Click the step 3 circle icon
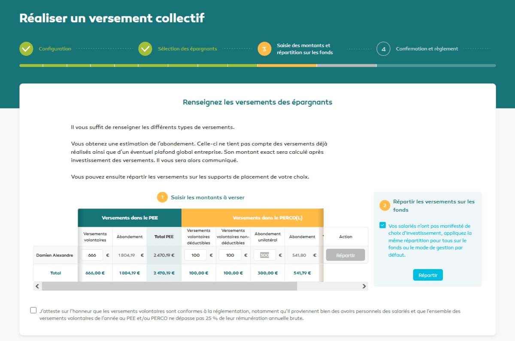 (x=264, y=49)
